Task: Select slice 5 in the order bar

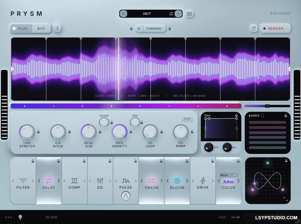Action: point(140,106)
